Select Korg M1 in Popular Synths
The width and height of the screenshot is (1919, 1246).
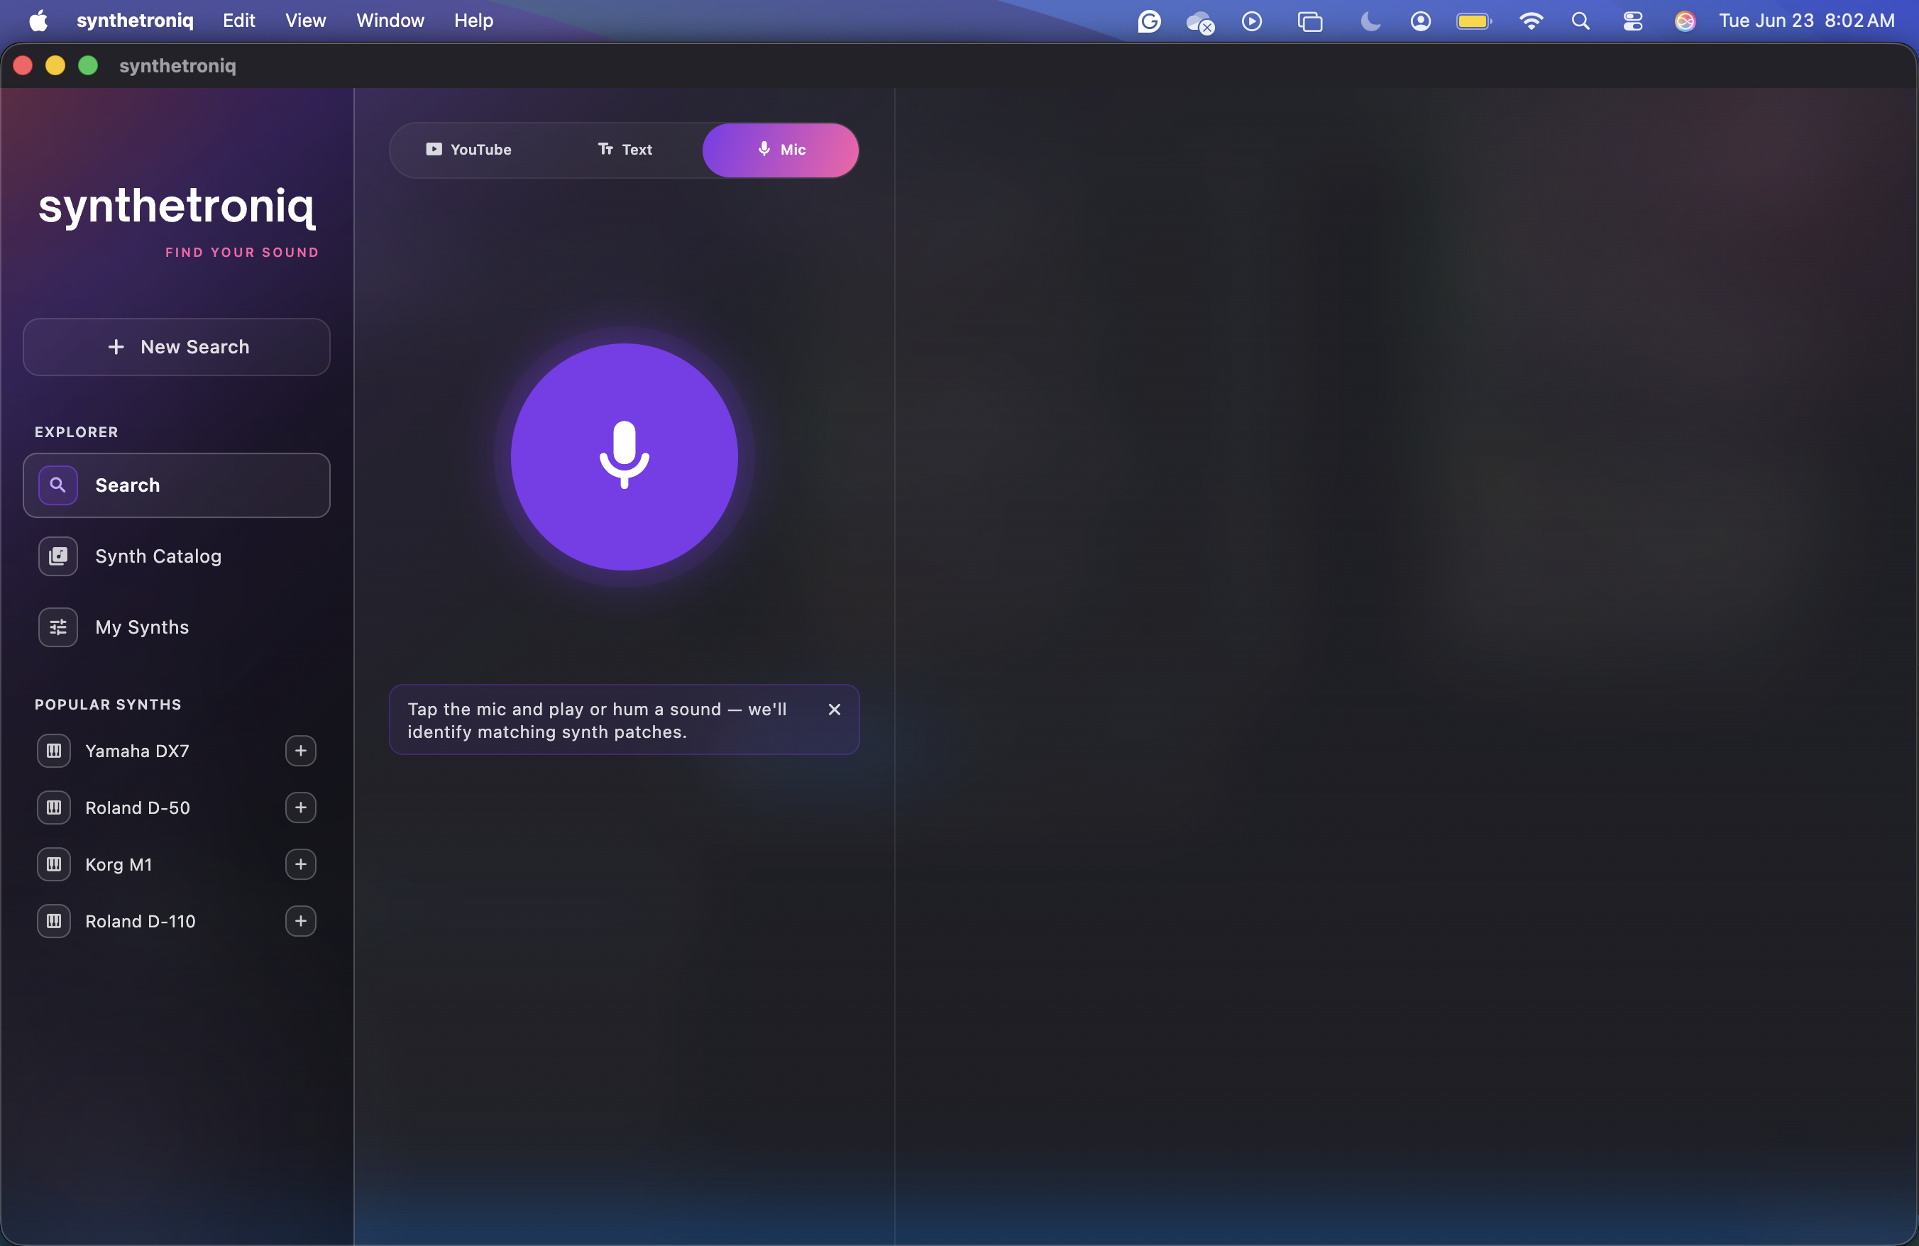tap(119, 864)
